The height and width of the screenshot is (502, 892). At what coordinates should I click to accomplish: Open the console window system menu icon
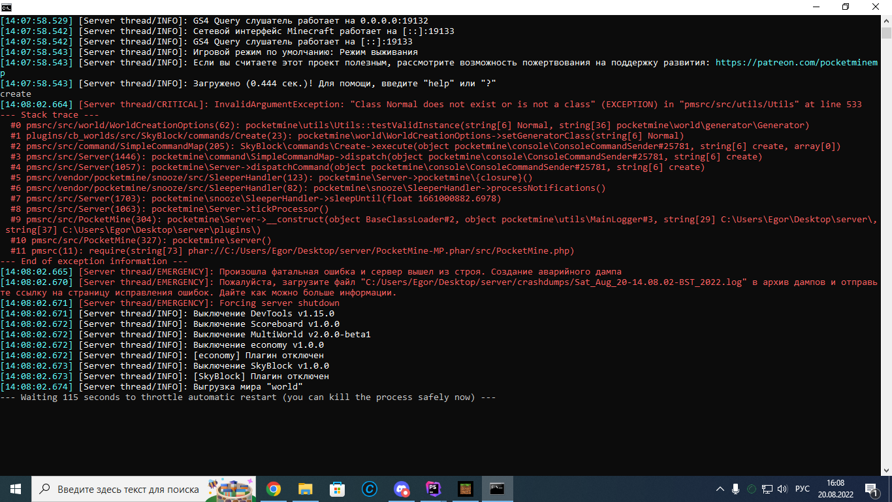click(x=7, y=7)
